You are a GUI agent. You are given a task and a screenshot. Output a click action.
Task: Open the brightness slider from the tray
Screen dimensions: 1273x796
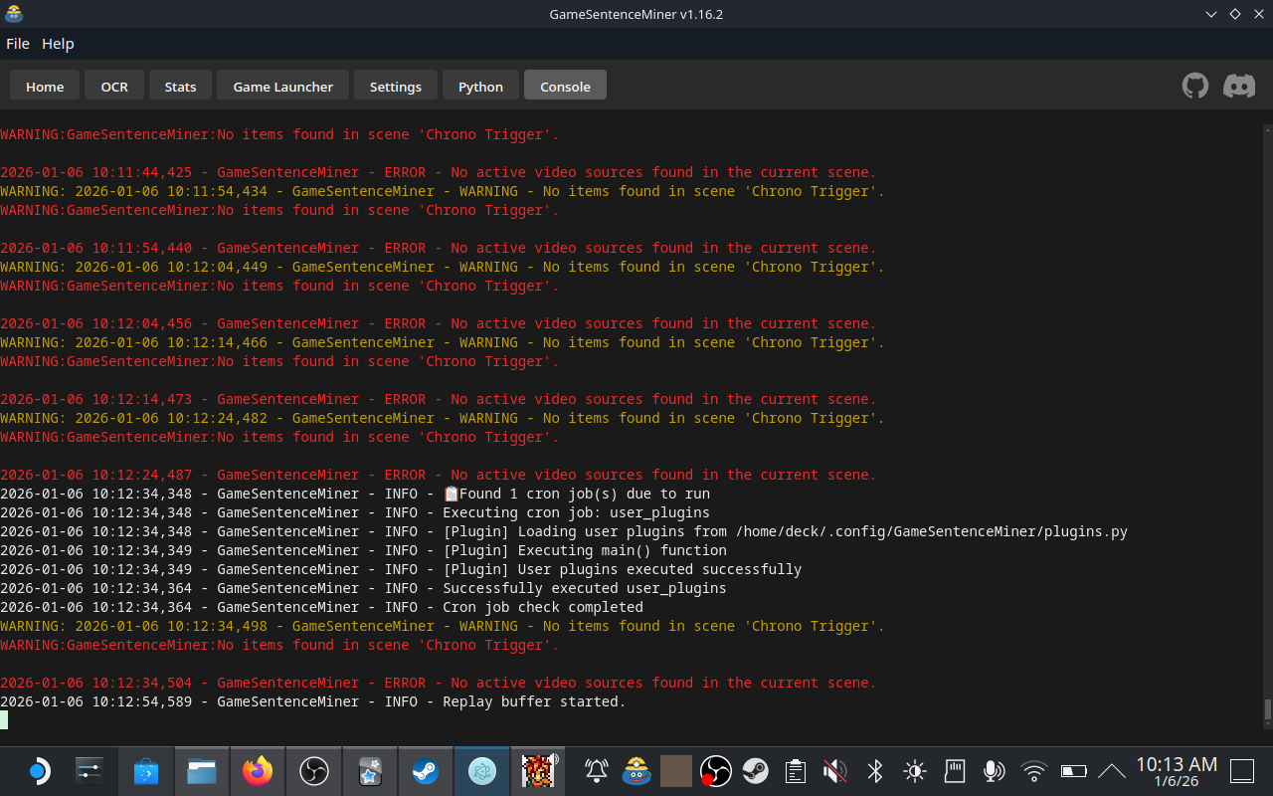click(914, 771)
